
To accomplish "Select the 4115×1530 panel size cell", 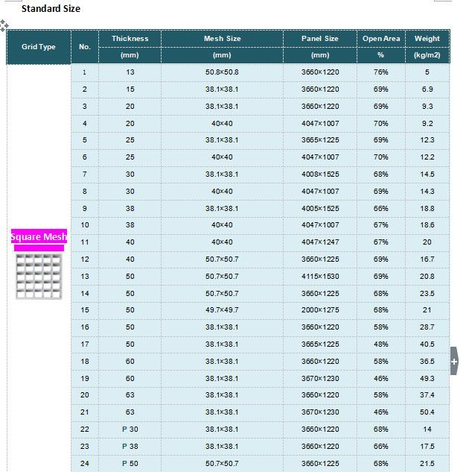I will pyautogui.click(x=319, y=277).
